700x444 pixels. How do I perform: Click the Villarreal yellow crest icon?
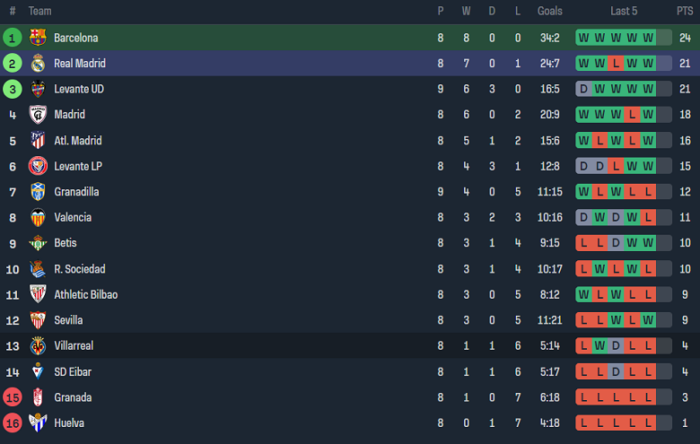click(x=38, y=345)
